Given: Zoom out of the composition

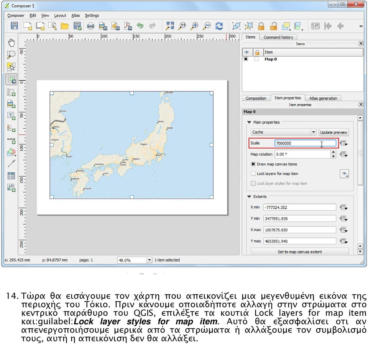Looking at the screenshot, I should [207, 26].
